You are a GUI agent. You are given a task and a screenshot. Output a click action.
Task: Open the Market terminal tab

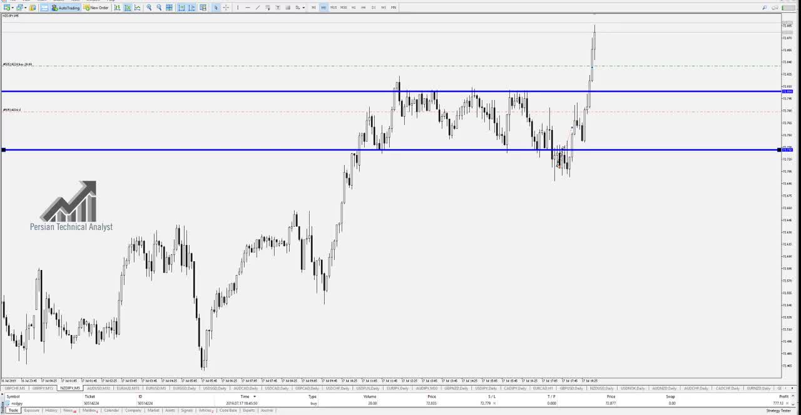coord(153,410)
